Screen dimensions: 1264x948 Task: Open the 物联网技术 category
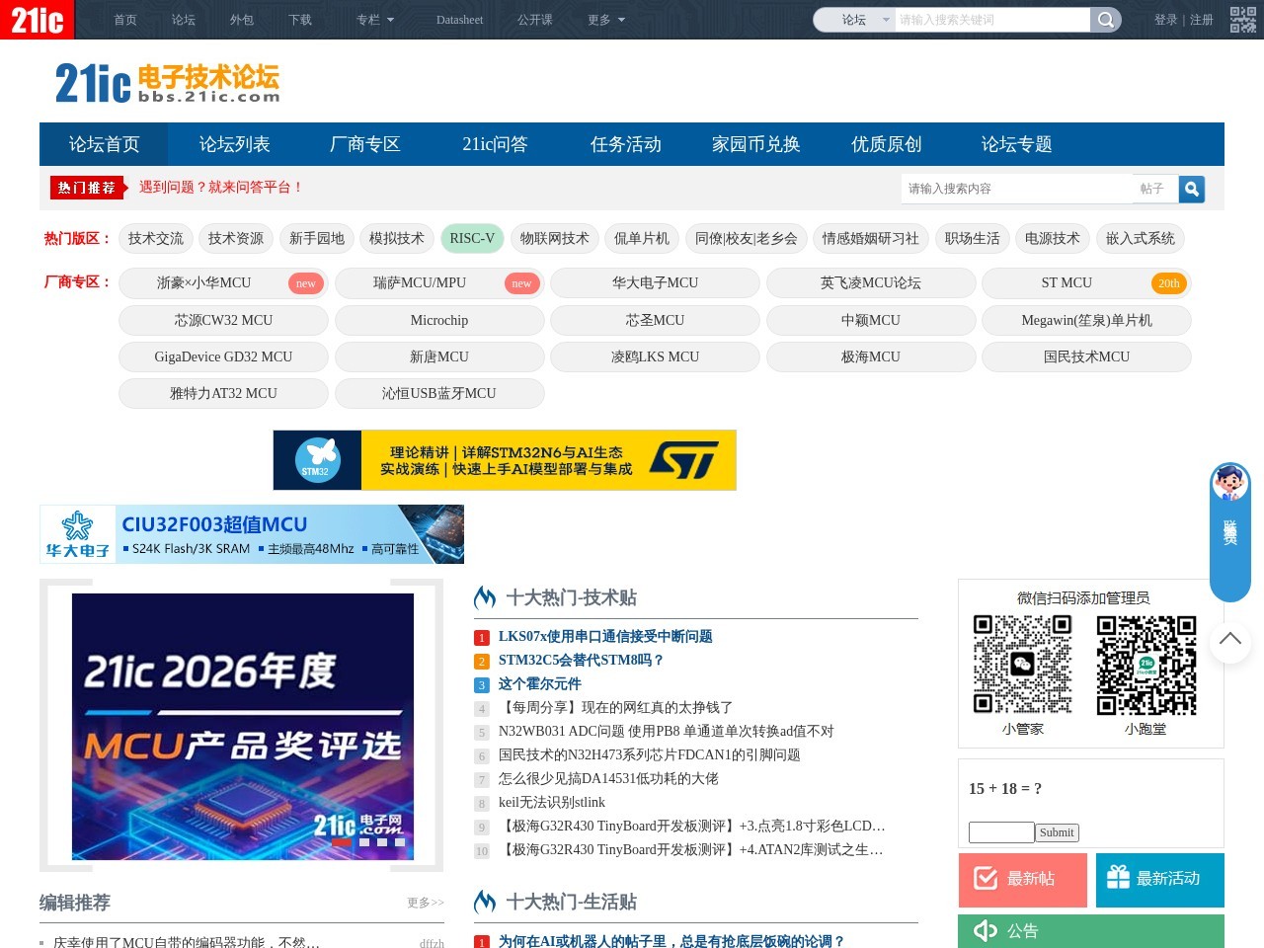(x=554, y=238)
